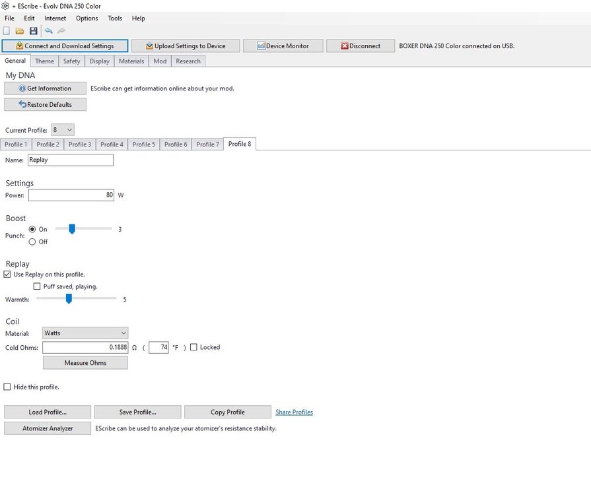Click the Power watts input field
Screen dimensions: 591x495
71,195
